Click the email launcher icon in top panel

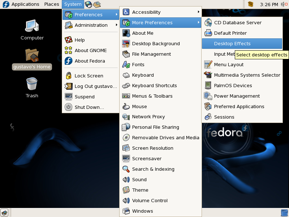tap(97, 4)
